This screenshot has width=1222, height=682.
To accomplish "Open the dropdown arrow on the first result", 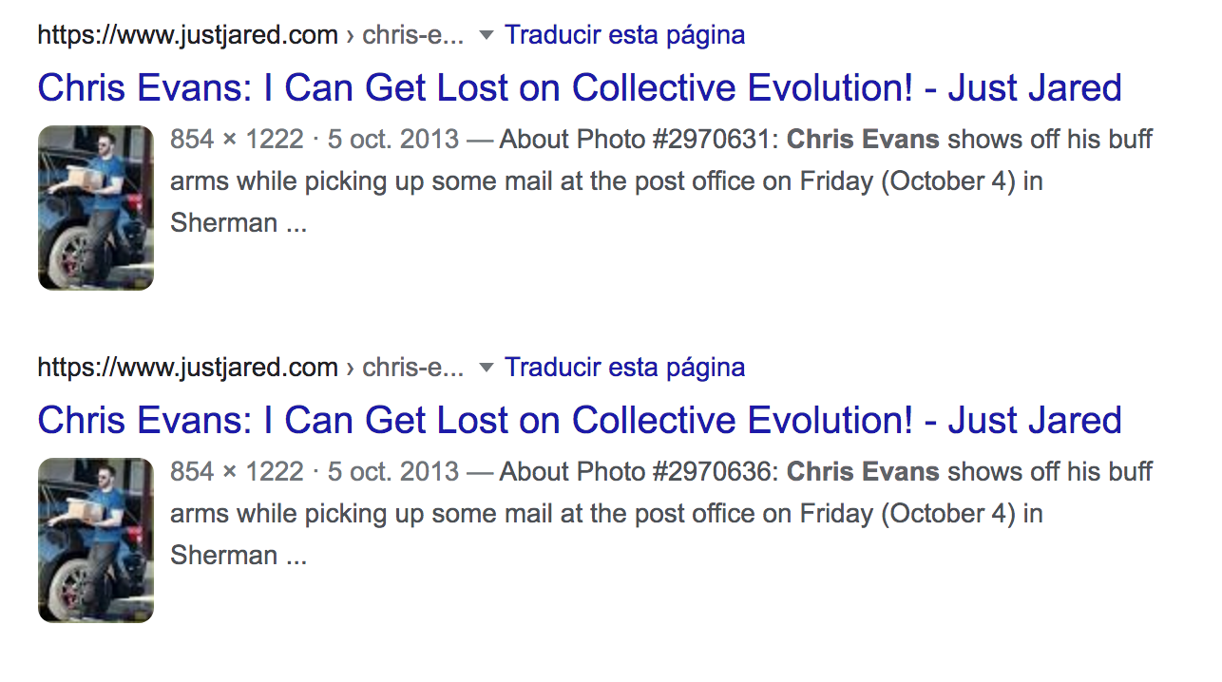I will point(487,36).
